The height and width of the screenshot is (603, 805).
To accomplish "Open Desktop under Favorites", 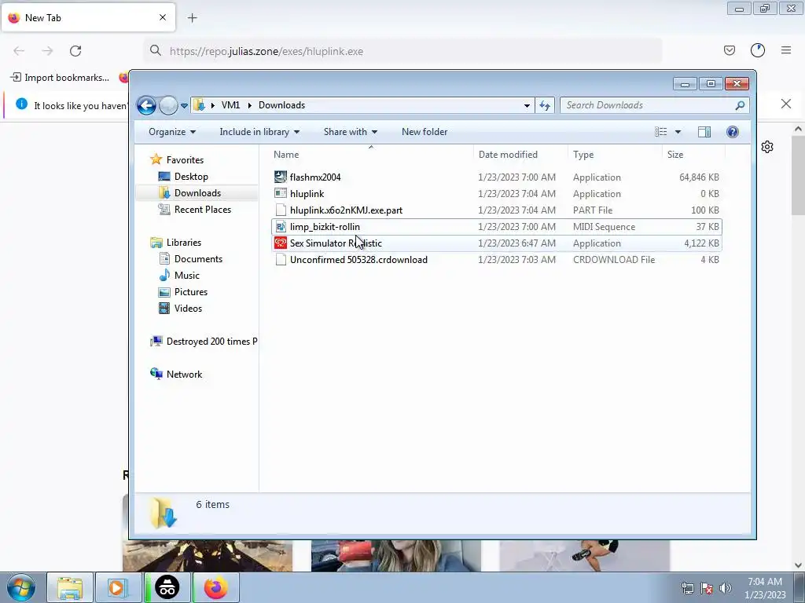I will coord(191,177).
